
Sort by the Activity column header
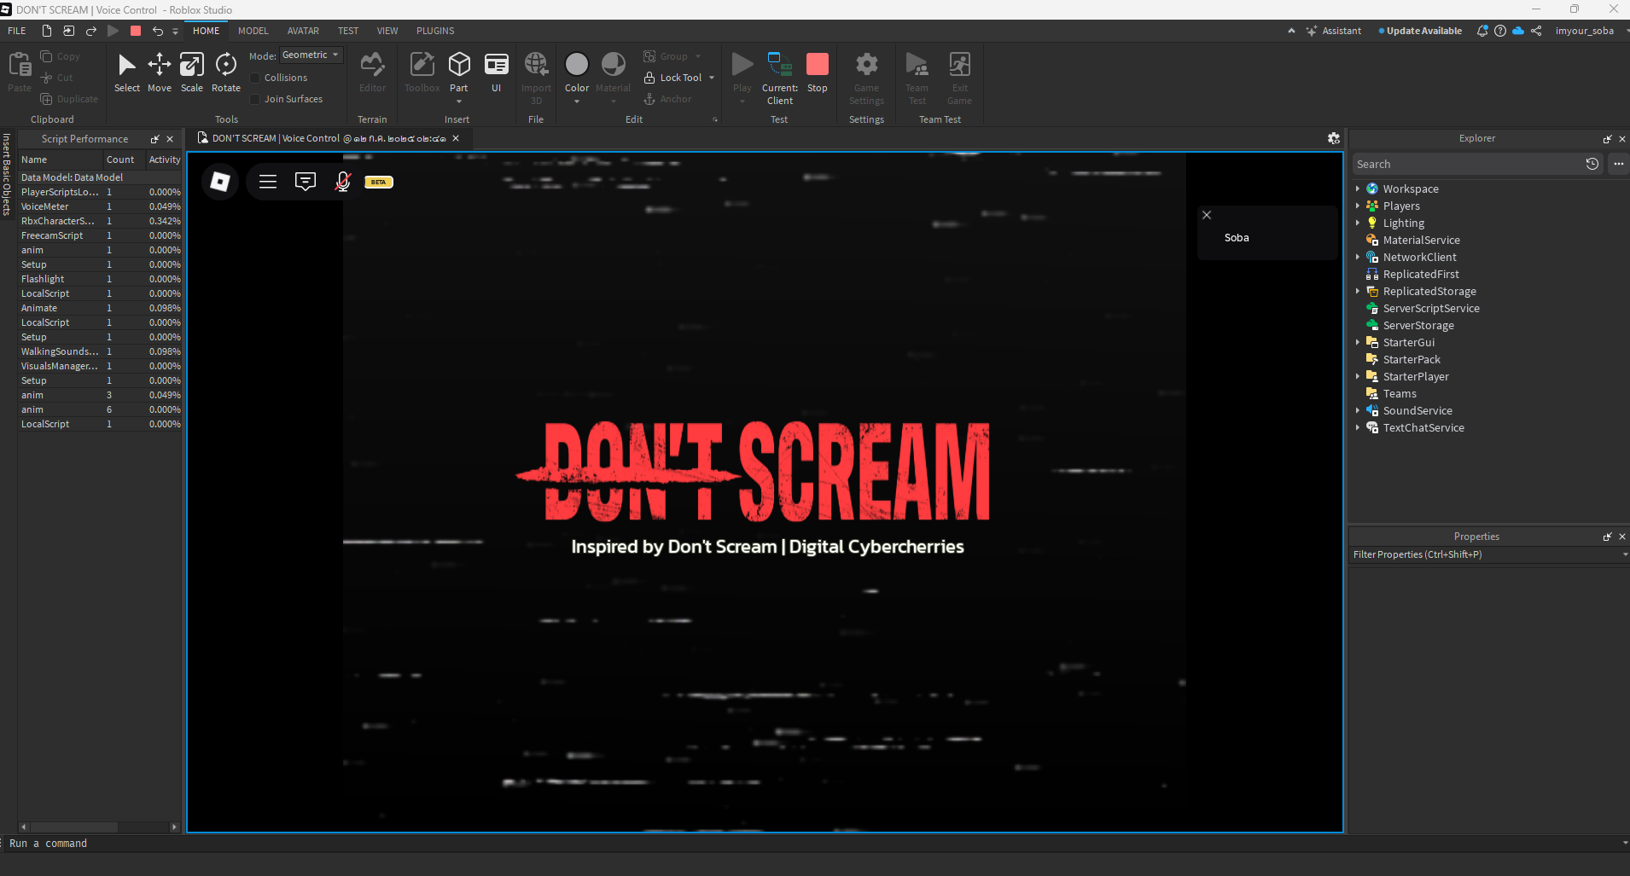pyautogui.click(x=165, y=160)
